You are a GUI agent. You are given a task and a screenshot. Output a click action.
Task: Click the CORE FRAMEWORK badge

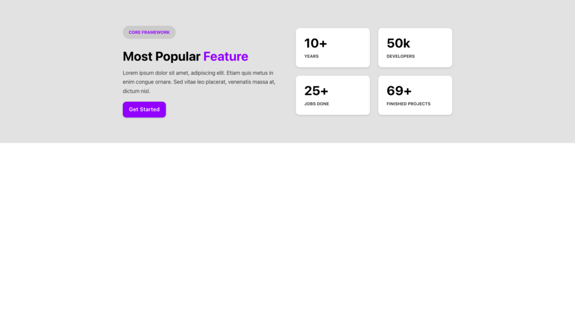[x=149, y=33]
